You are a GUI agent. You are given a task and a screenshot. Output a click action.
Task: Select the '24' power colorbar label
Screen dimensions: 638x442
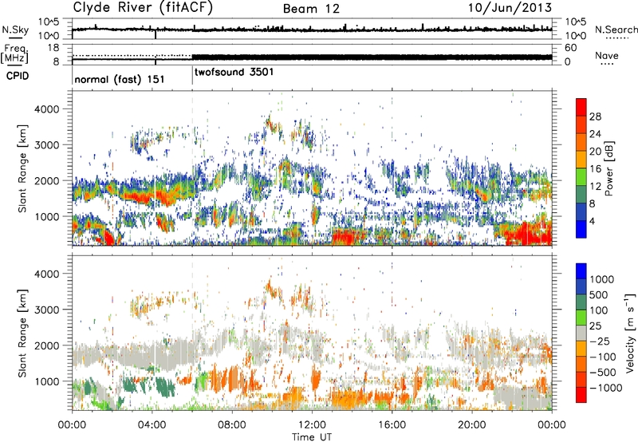595,134
